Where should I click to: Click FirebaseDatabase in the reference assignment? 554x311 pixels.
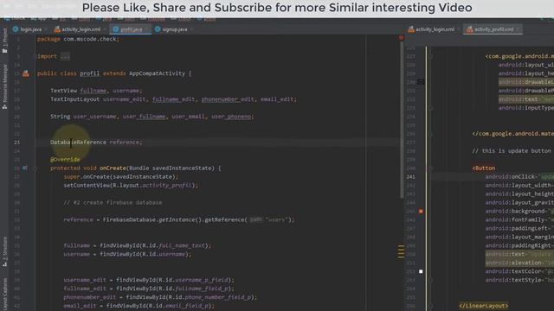(x=129, y=219)
